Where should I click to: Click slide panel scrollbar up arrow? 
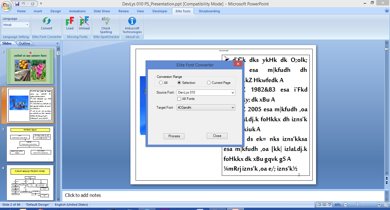58,49
